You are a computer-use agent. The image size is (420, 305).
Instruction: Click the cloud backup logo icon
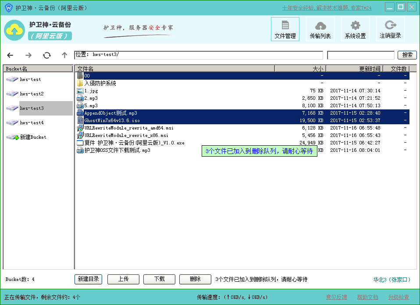[14, 30]
